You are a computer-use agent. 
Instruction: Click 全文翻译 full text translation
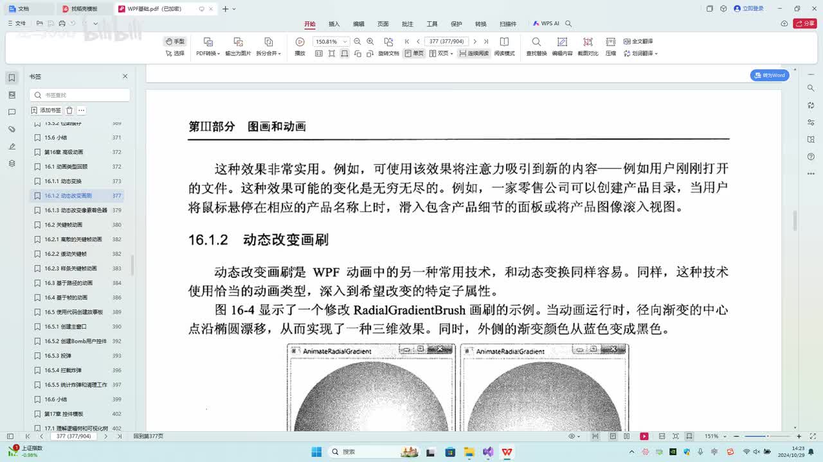pos(638,41)
